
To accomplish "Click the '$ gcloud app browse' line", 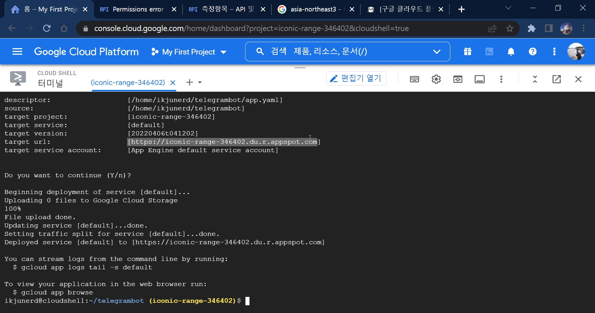I will pos(53,293).
